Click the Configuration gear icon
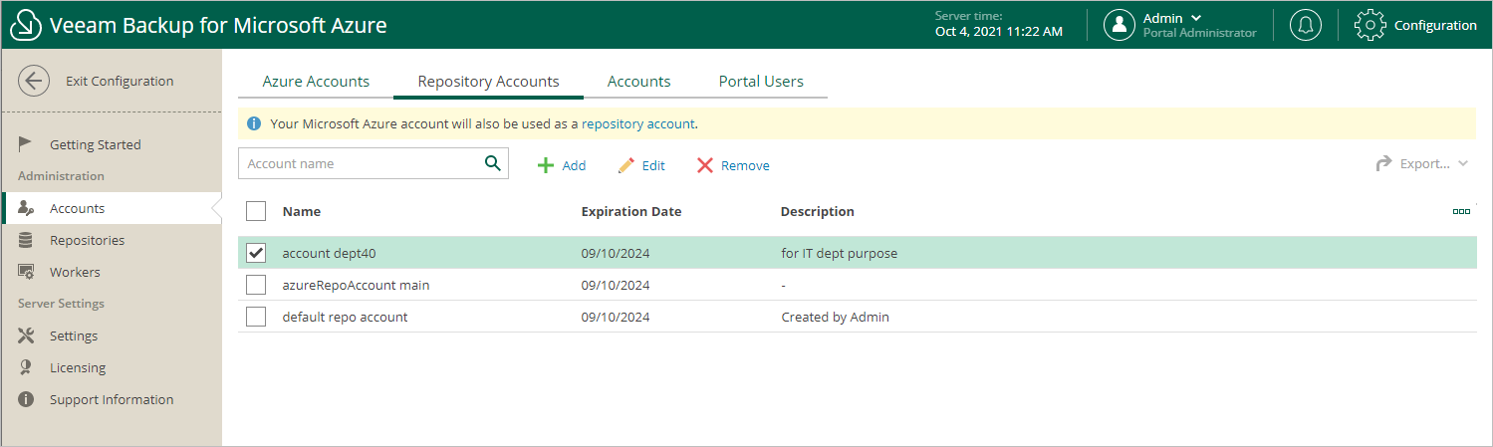The height and width of the screenshot is (447, 1493). pos(1370,25)
